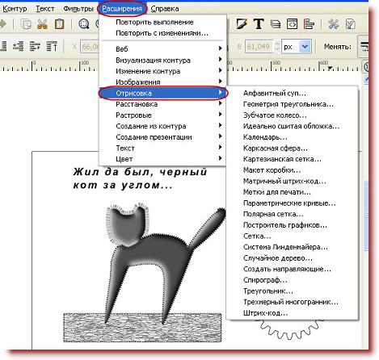The height and width of the screenshot is (360, 379).
Task: Open Align and Distribute icon
Action: pos(309,24)
